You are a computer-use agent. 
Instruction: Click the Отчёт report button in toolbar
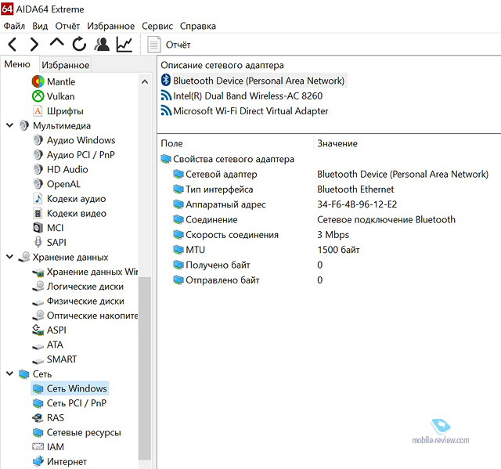170,45
